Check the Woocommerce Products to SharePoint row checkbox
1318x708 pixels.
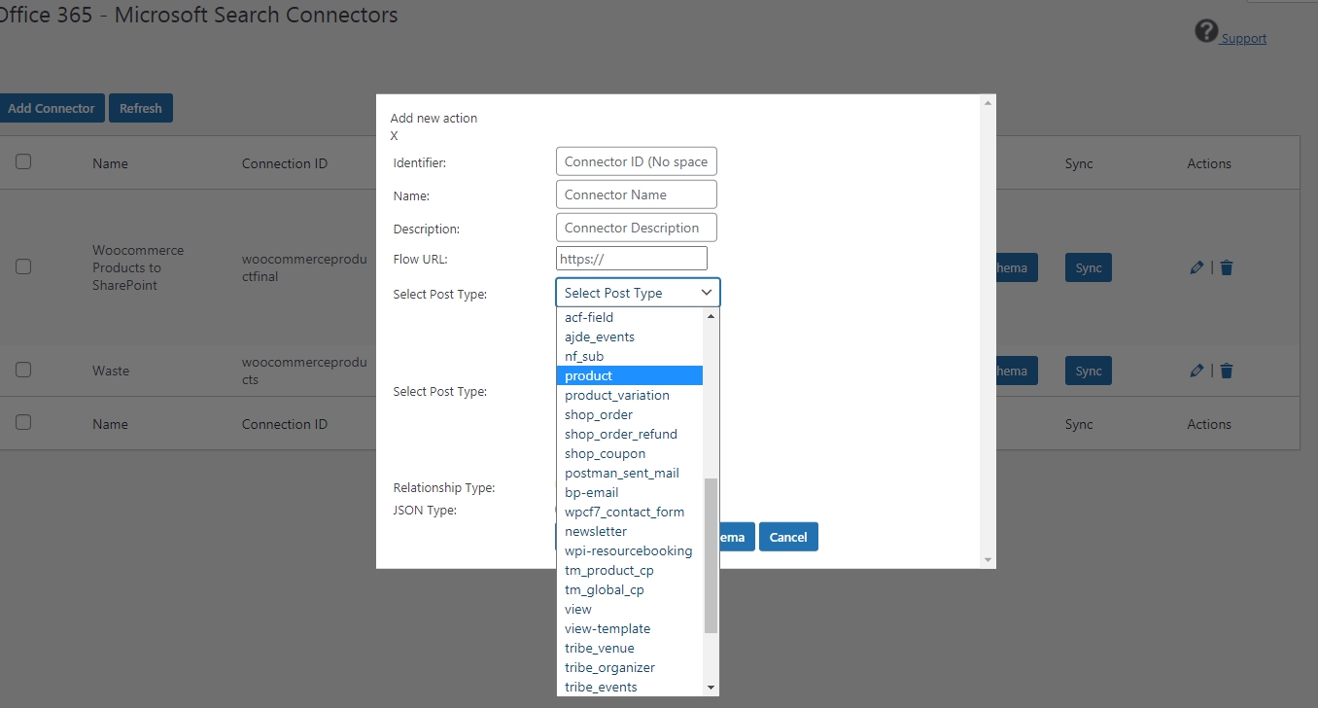[23, 266]
